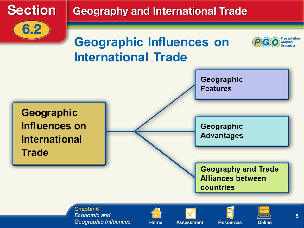Select the Geographic Features box
The width and height of the screenshot is (304, 228).
click(x=242, y=85)
